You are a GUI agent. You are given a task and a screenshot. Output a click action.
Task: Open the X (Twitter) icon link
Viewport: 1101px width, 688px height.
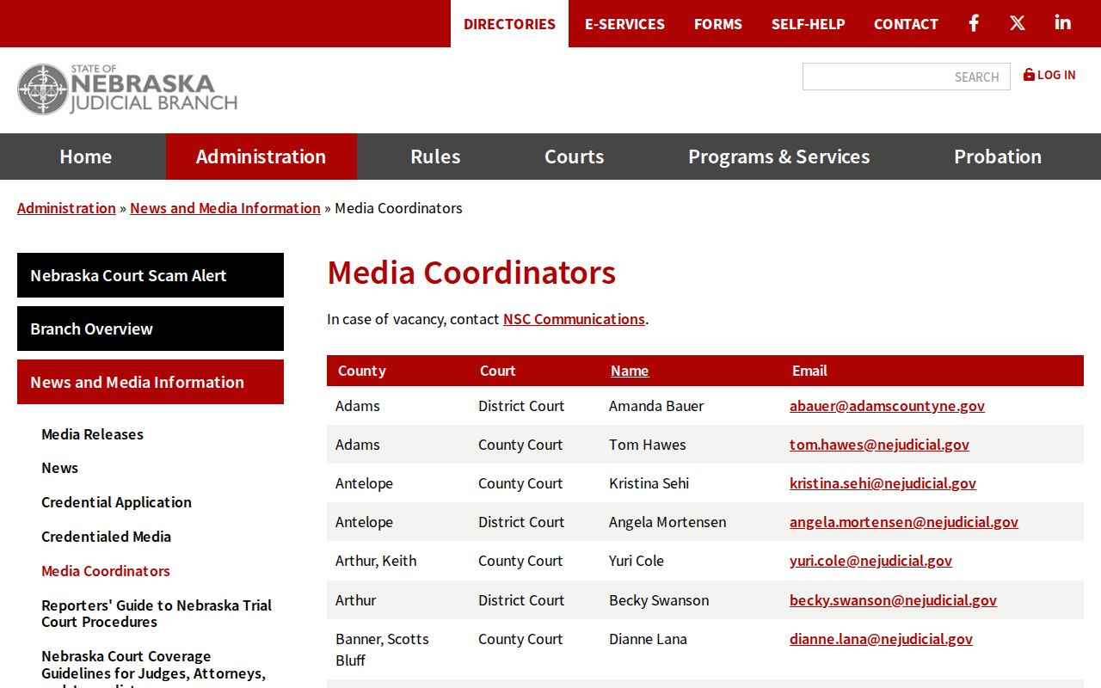[x=1018, y=23]
